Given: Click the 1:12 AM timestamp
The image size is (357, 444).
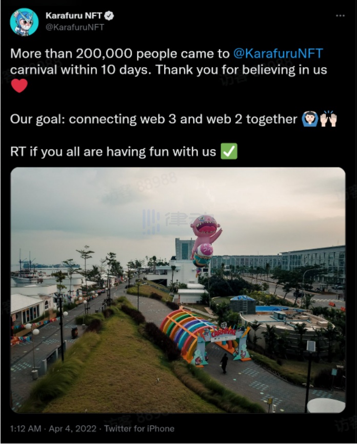Looking at the screenshot, I should click(26, 428).
